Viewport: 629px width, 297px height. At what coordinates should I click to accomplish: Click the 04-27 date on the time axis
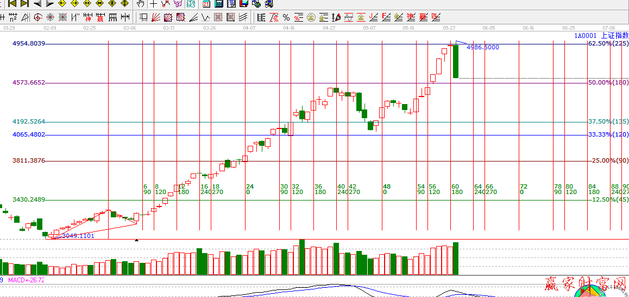click(x=329, y=27)
